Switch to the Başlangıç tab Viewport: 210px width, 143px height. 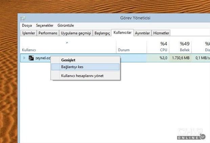point(102,33)
